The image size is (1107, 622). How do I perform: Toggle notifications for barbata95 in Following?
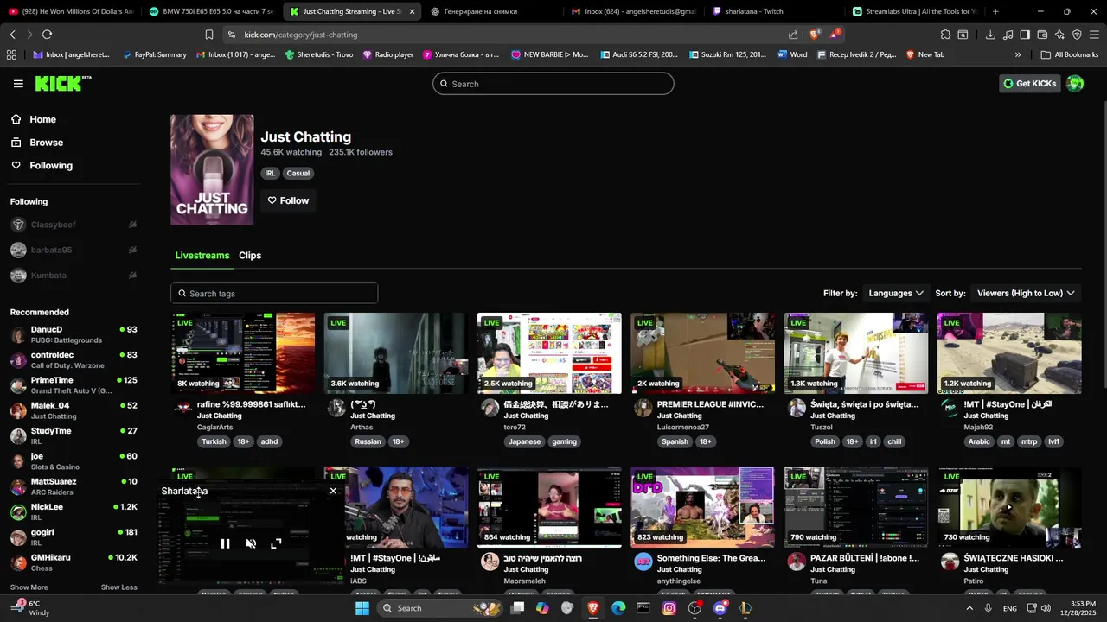click(x=132, y=250)
